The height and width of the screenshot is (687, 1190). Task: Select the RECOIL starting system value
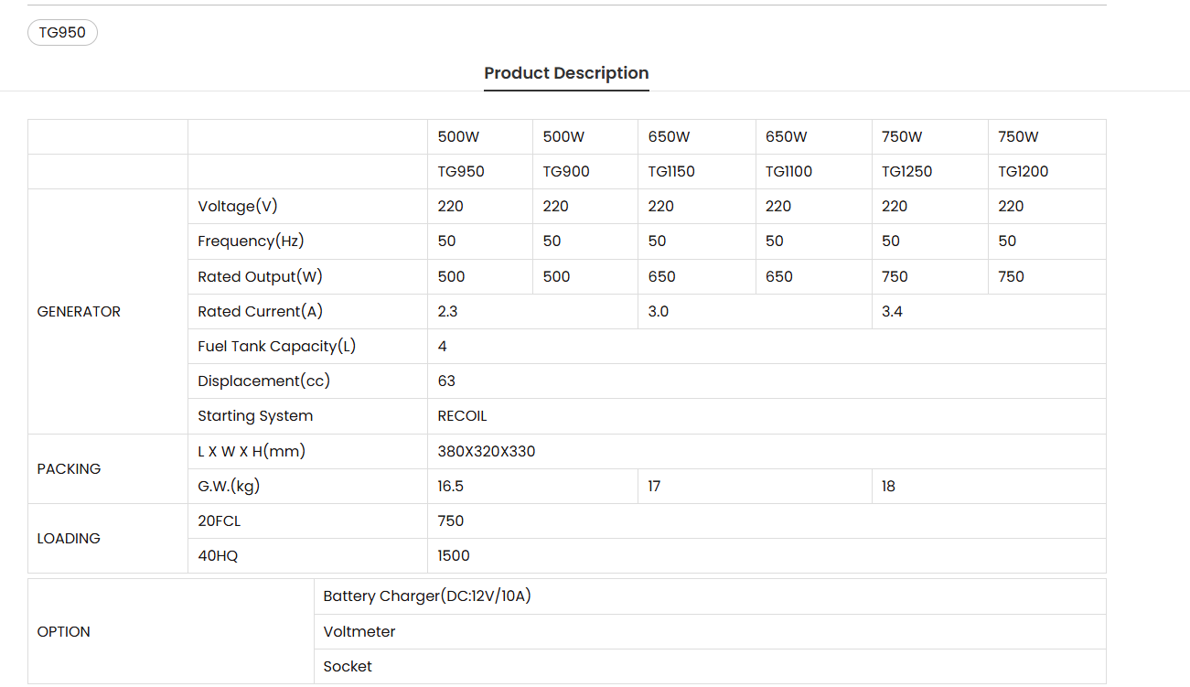[462, 416]
